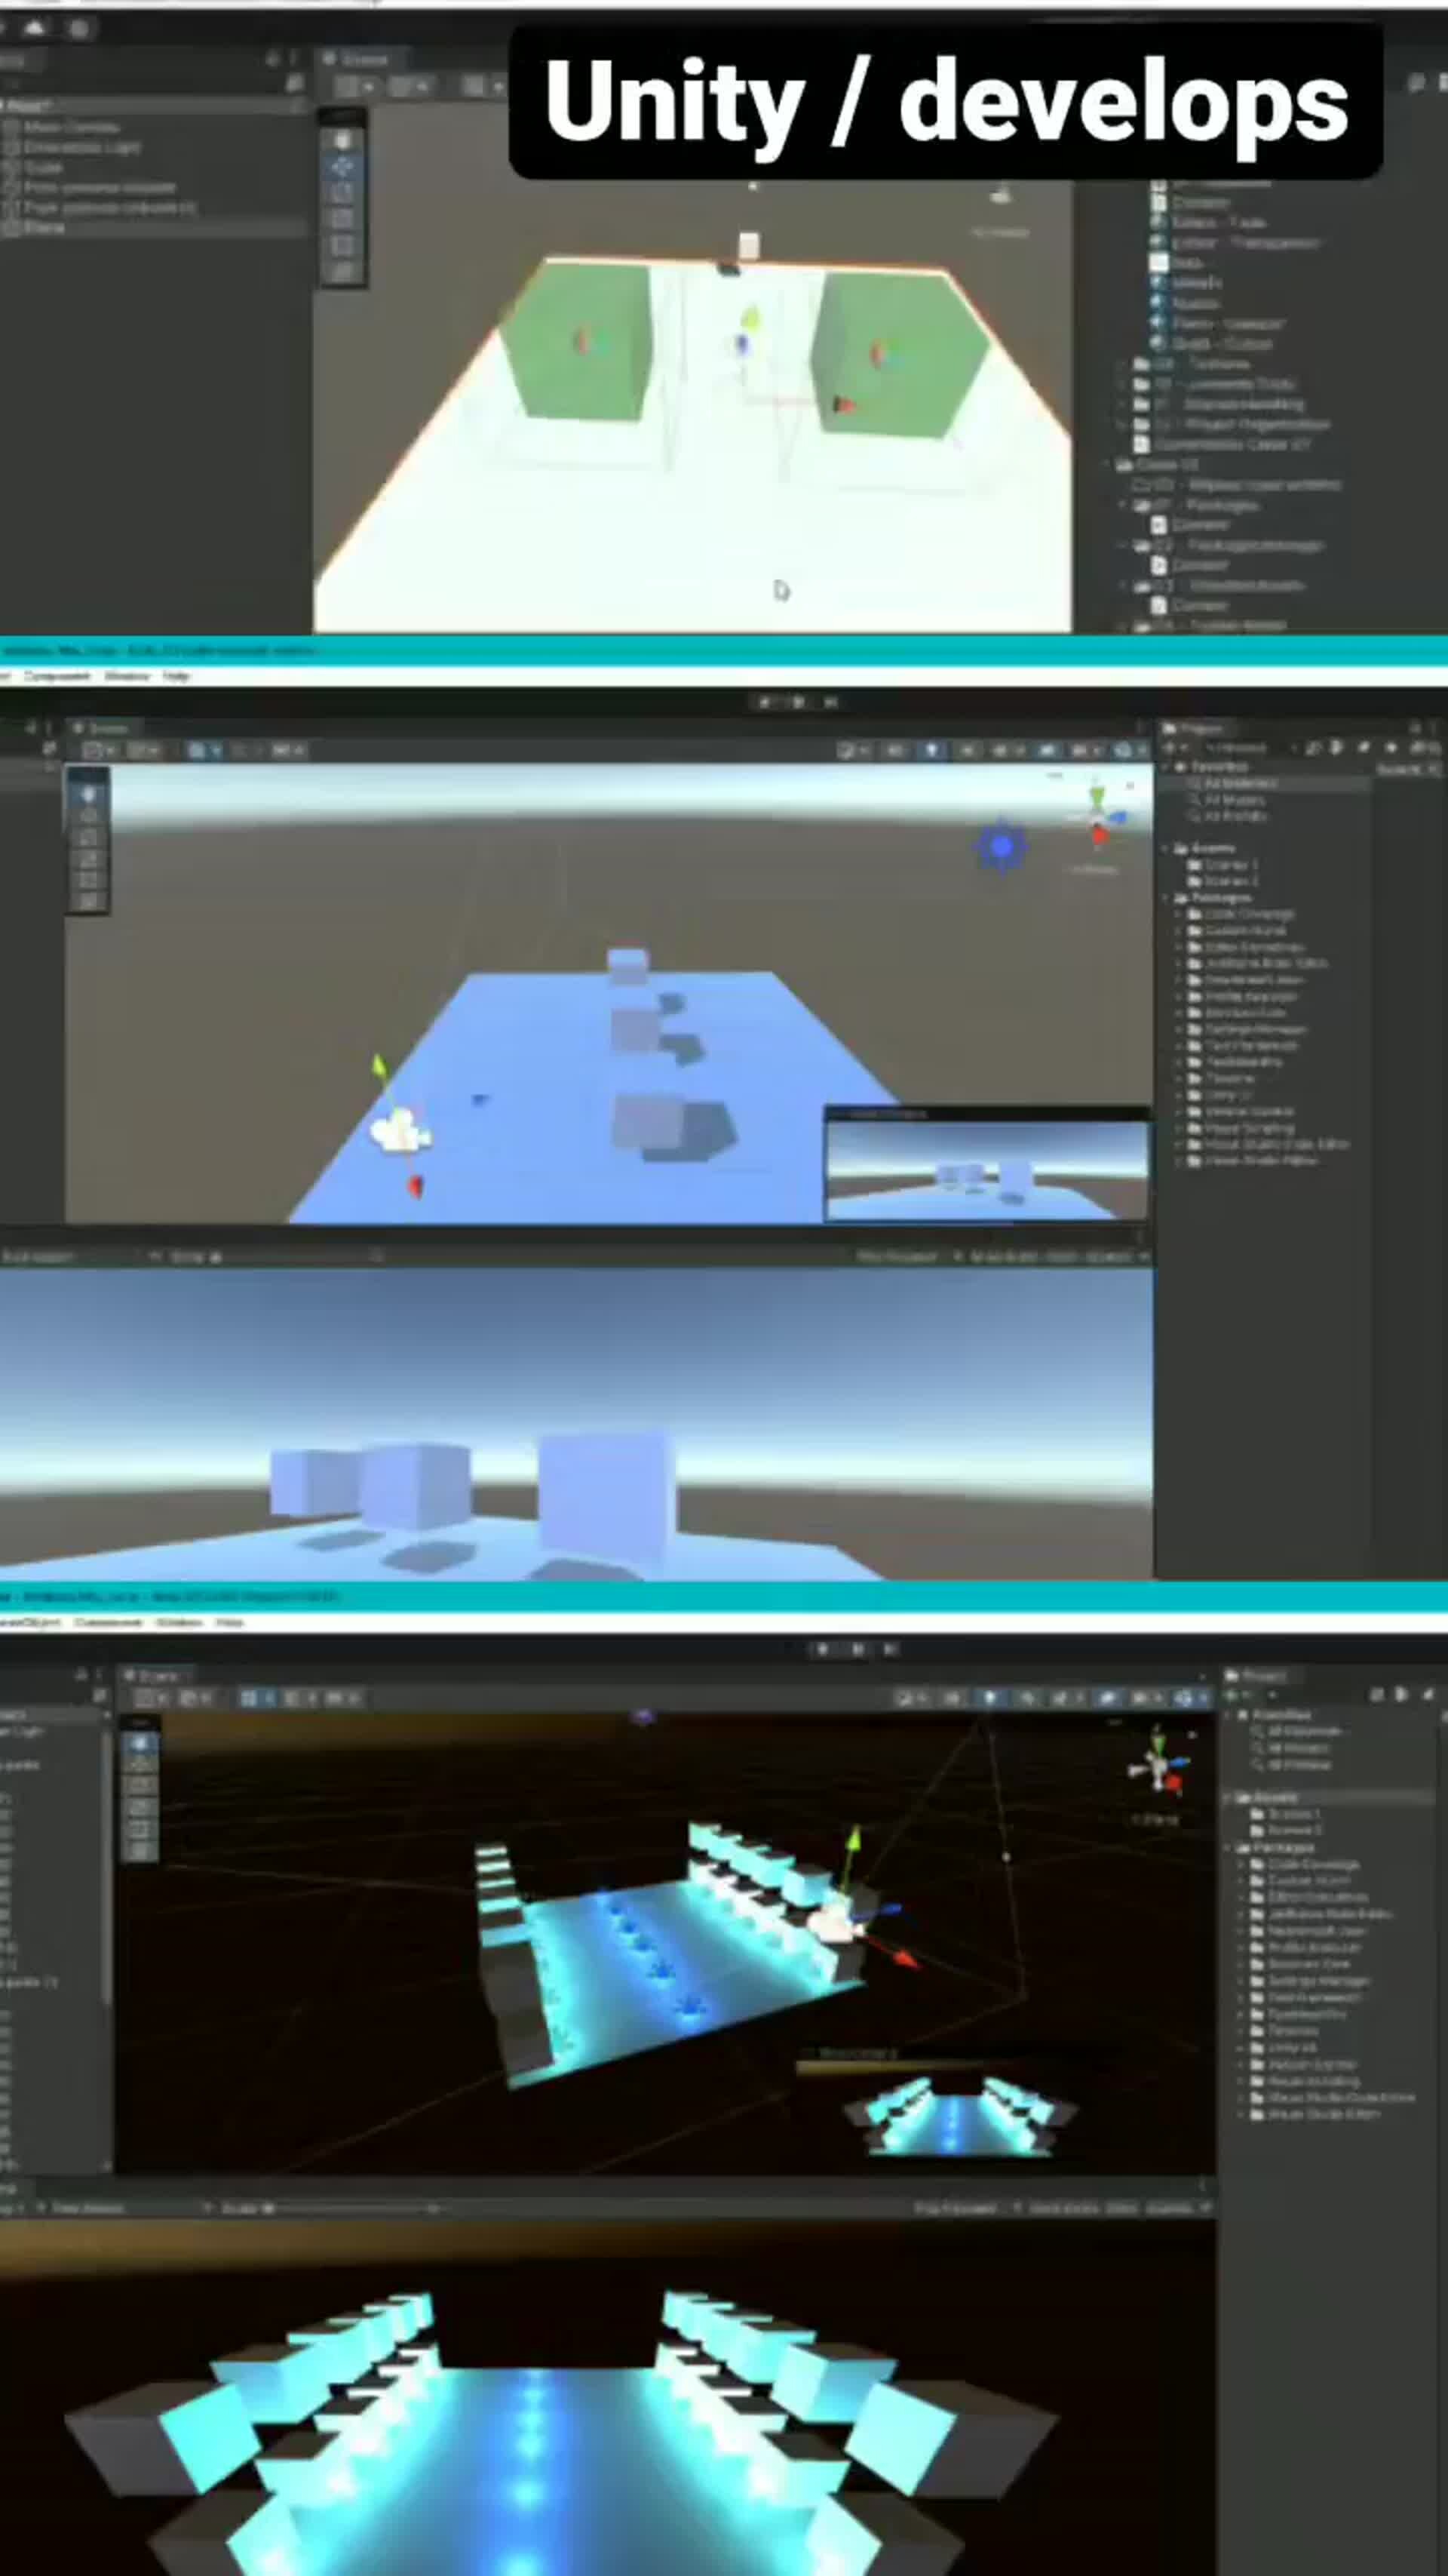Select the Rect tool in middle editor
The width and height of the screenshot is (1448, 2576).
point(88,880)
